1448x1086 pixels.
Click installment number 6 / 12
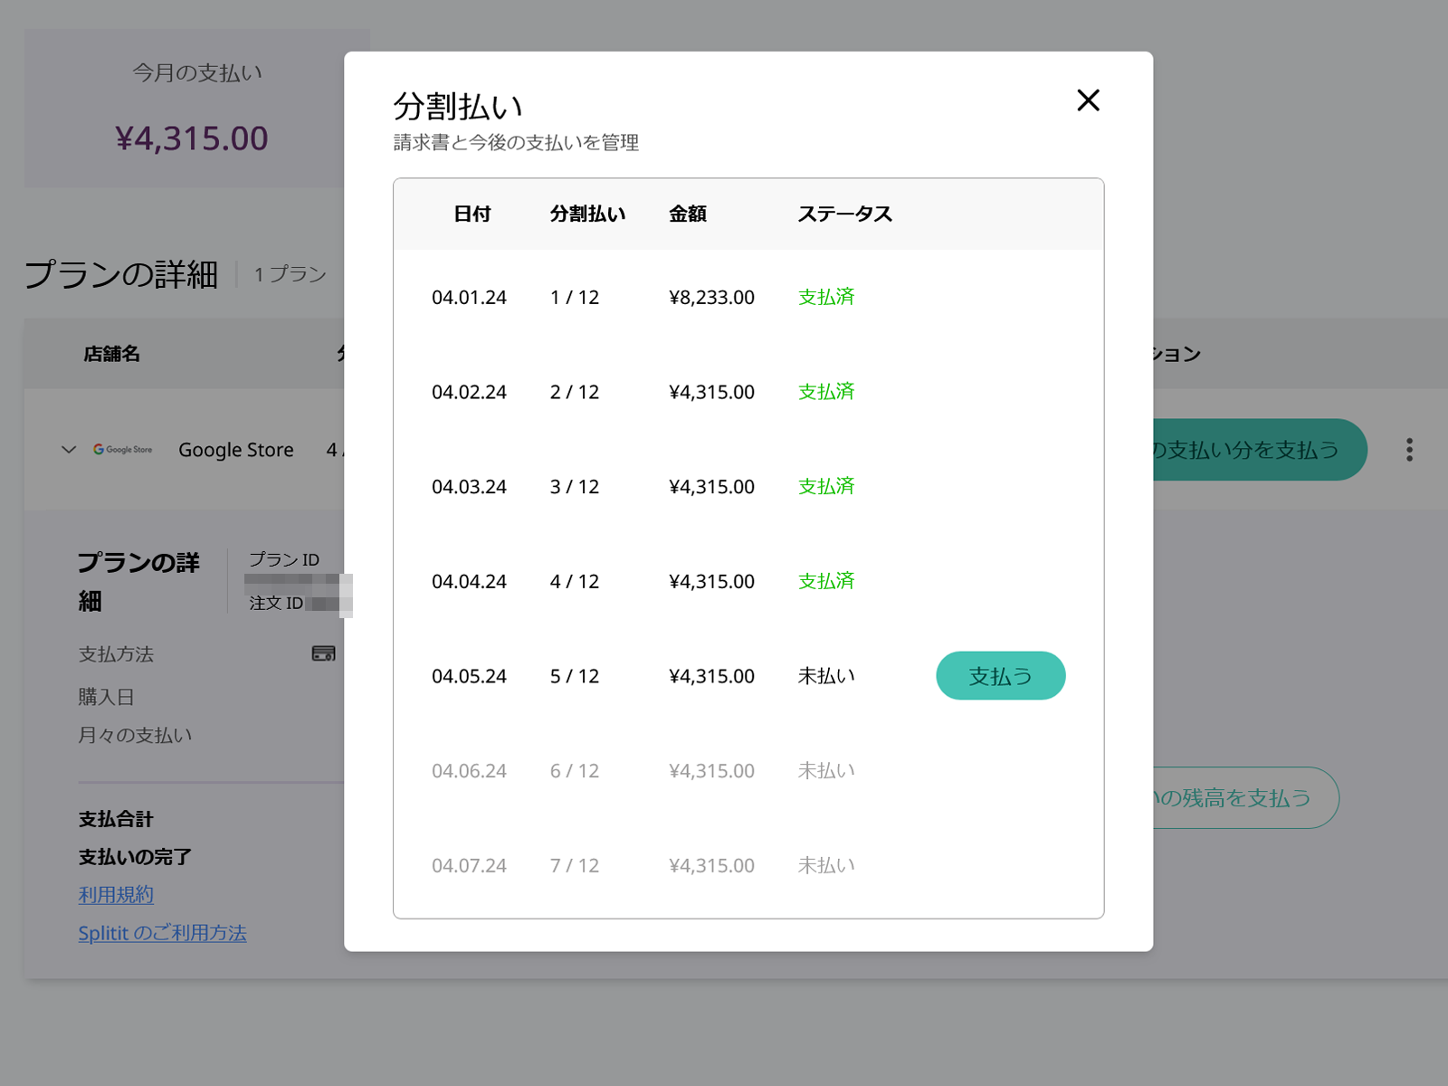click(575, 771)
